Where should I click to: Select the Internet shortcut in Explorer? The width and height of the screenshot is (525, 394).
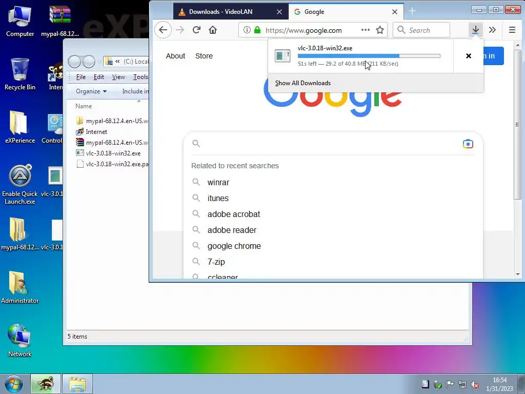pos(91,132)
